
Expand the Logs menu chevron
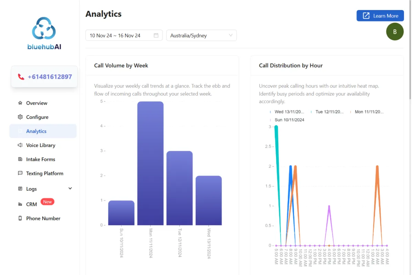click(x=70, y=188)
